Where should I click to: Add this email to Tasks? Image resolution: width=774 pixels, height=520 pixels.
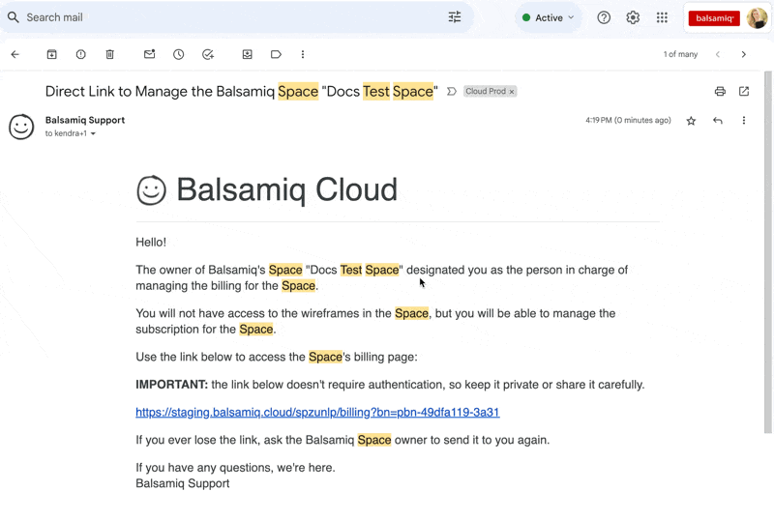point(208,55)
